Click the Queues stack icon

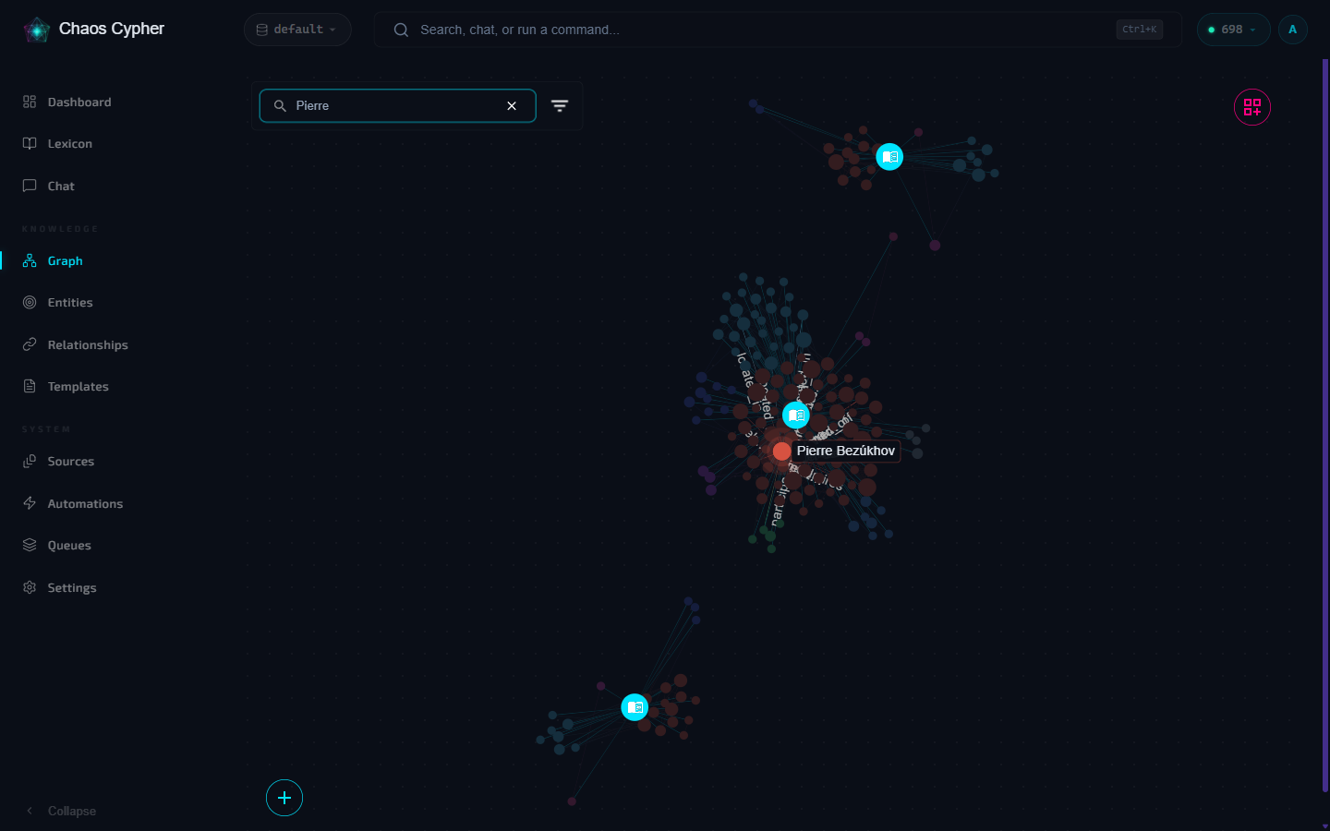30,545
